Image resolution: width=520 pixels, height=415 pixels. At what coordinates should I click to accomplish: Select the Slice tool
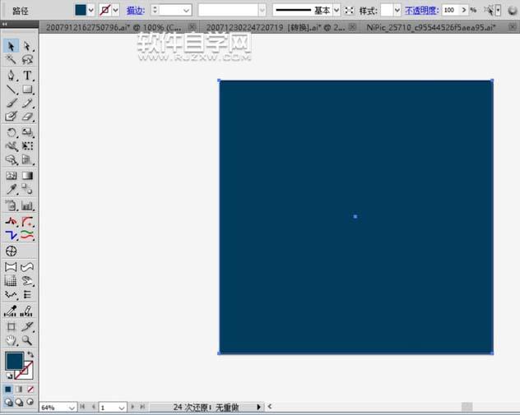click(x=27, y=326)
